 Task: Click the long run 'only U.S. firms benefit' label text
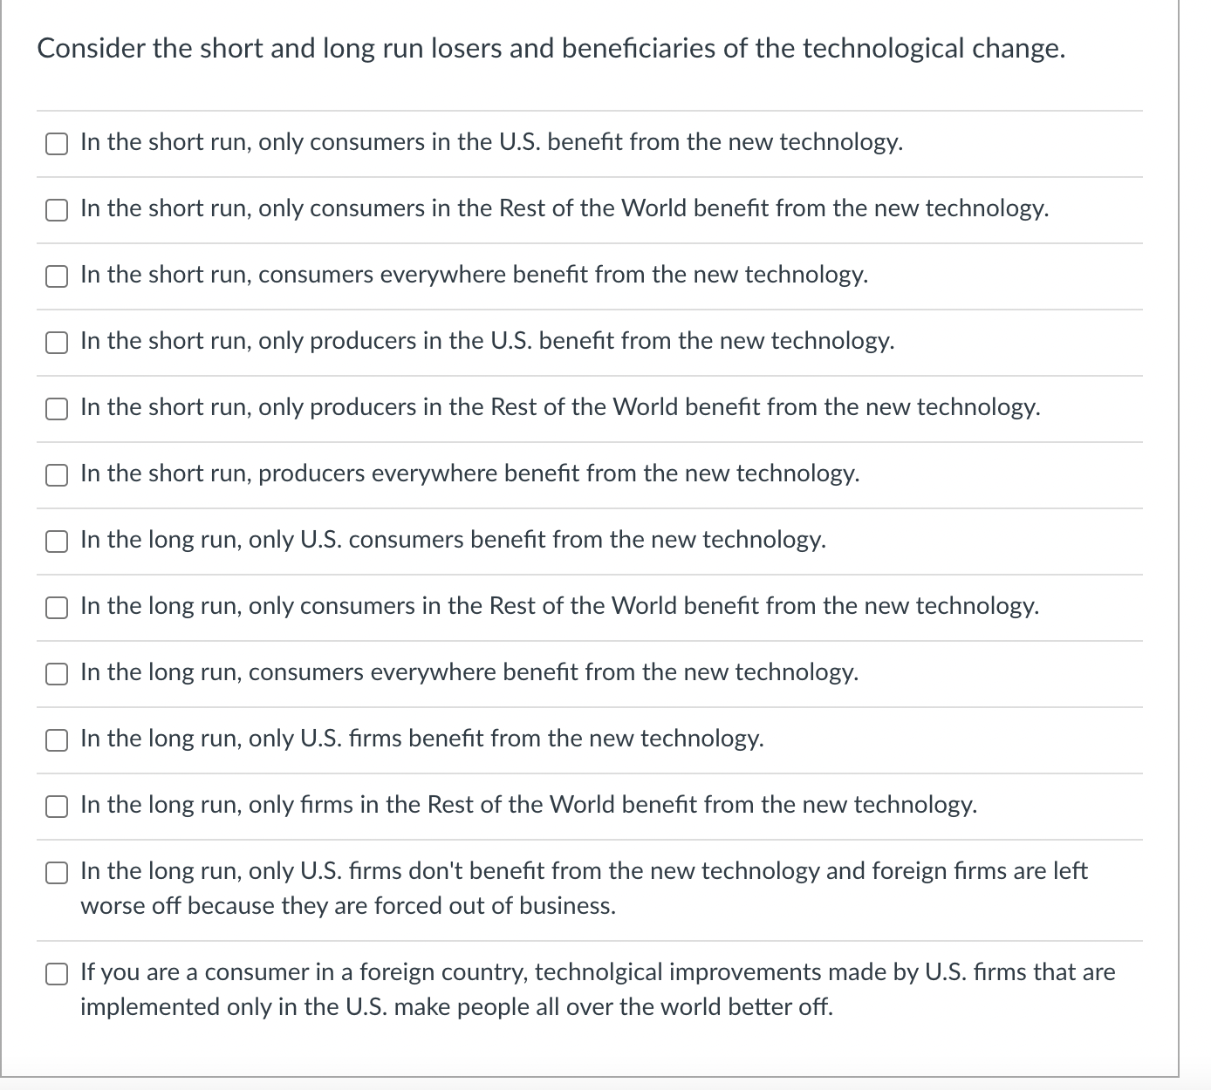pyautogui.click(x=421, y=739)
